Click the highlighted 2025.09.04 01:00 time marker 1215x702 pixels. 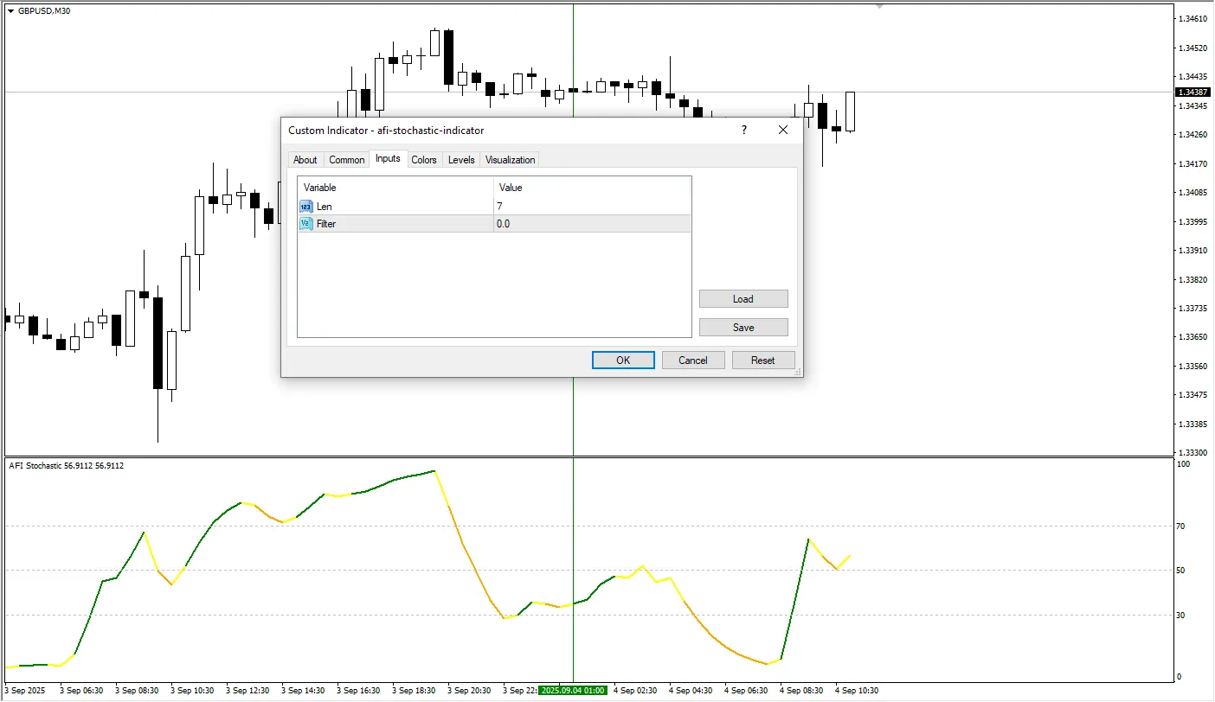pyautogui.click(x=573, y=691)
